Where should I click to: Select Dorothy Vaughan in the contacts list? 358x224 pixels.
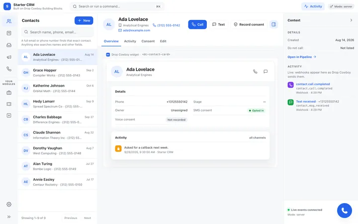[x=58, y=151]
